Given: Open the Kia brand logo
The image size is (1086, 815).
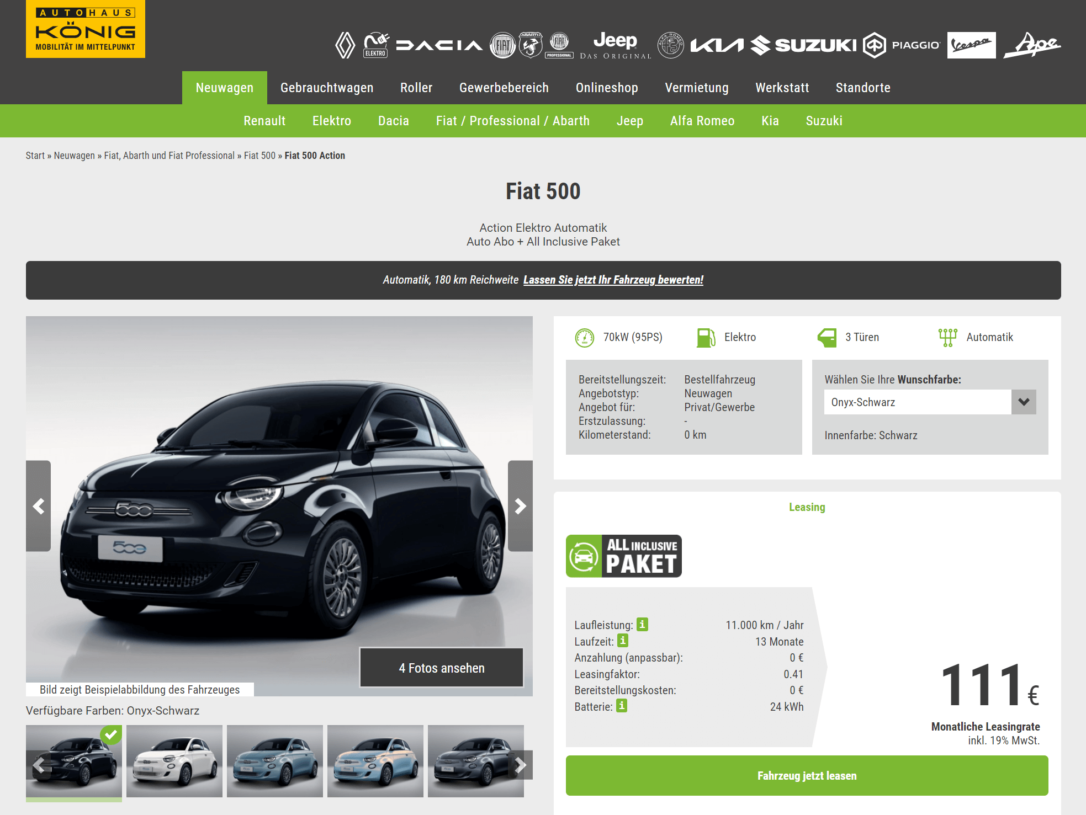Looking at the screenshot, I should click(x=717, y=45).
